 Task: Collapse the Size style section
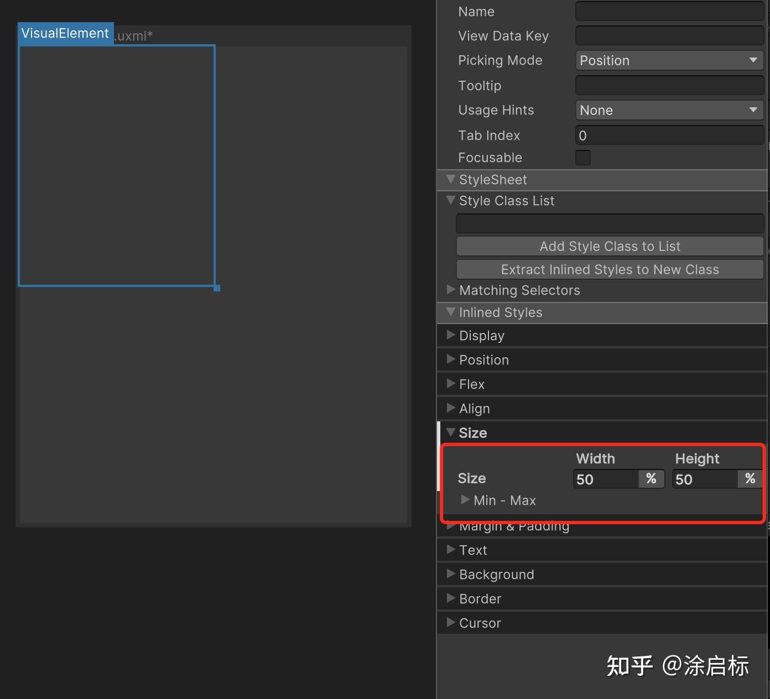(x=451, y=432)
